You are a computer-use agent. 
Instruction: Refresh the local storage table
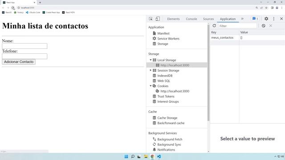[x=214, y=26]
